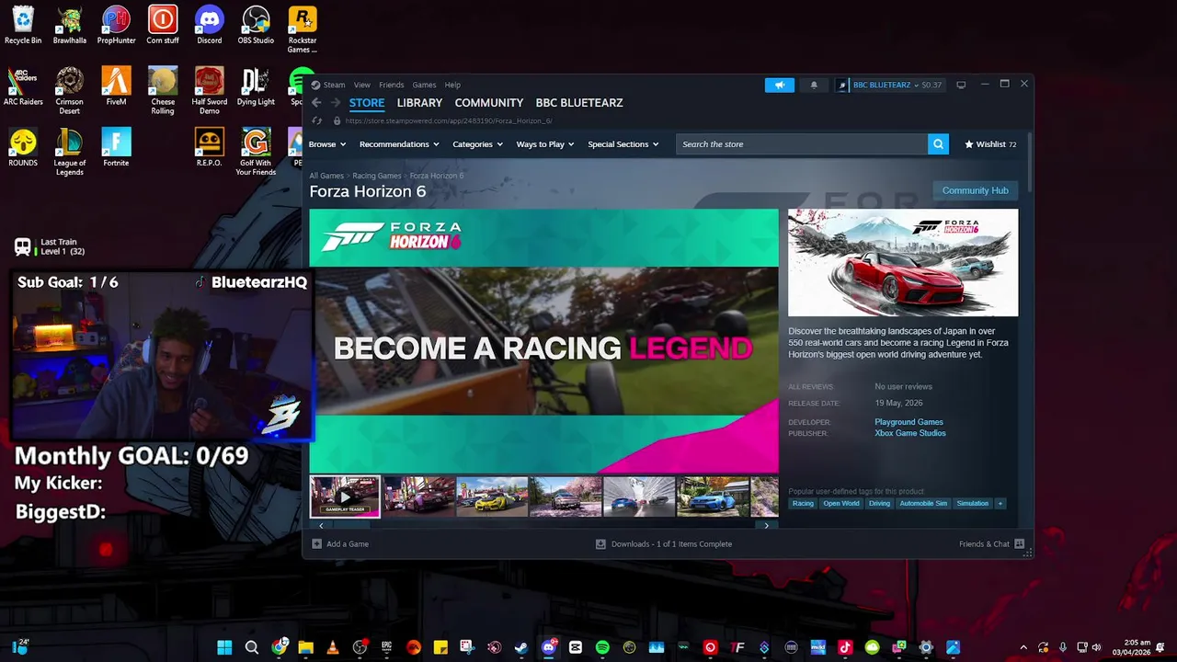Open BBC BLUETEARZ profile tab

(x=579, y=103)
